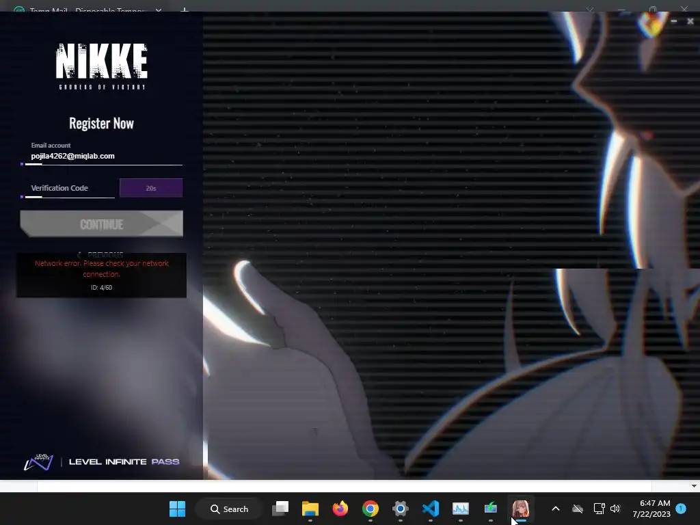The width and height of the screenshot is (700, 525).
Task: Open the Settings gear app in taskbar
Action: coord(401,509)
